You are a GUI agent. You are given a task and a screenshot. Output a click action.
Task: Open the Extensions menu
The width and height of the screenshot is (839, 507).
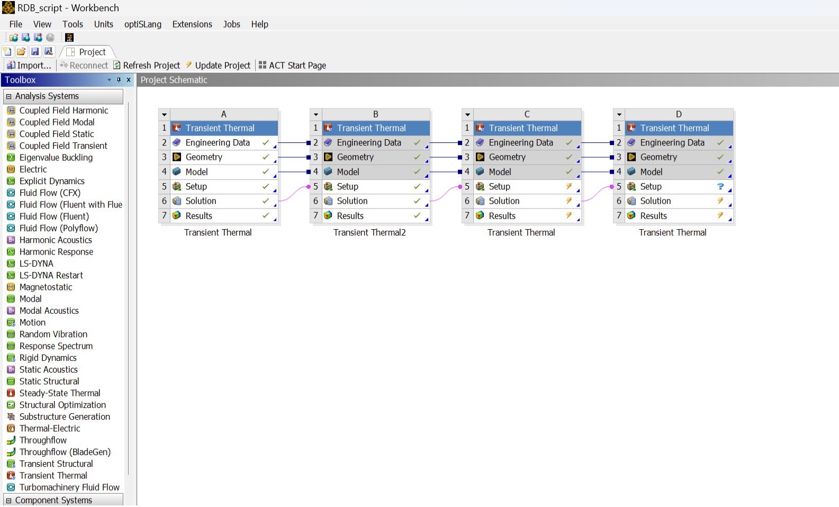point(192,24)
